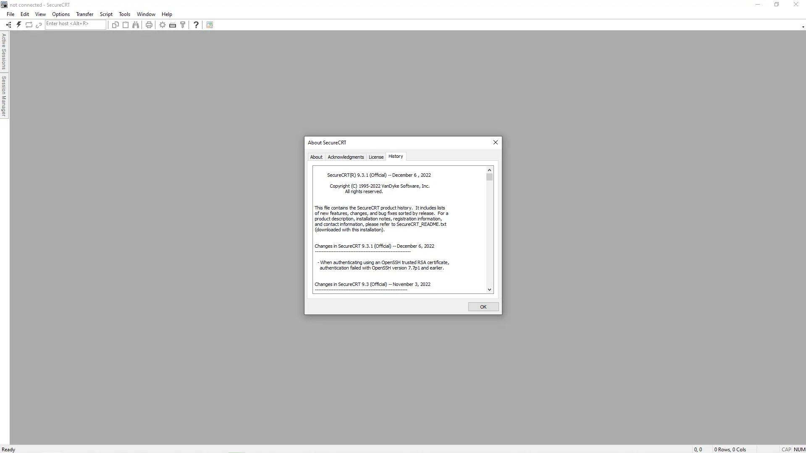
Task: Open the Transfer menu
Action: (x=84, y=14)
